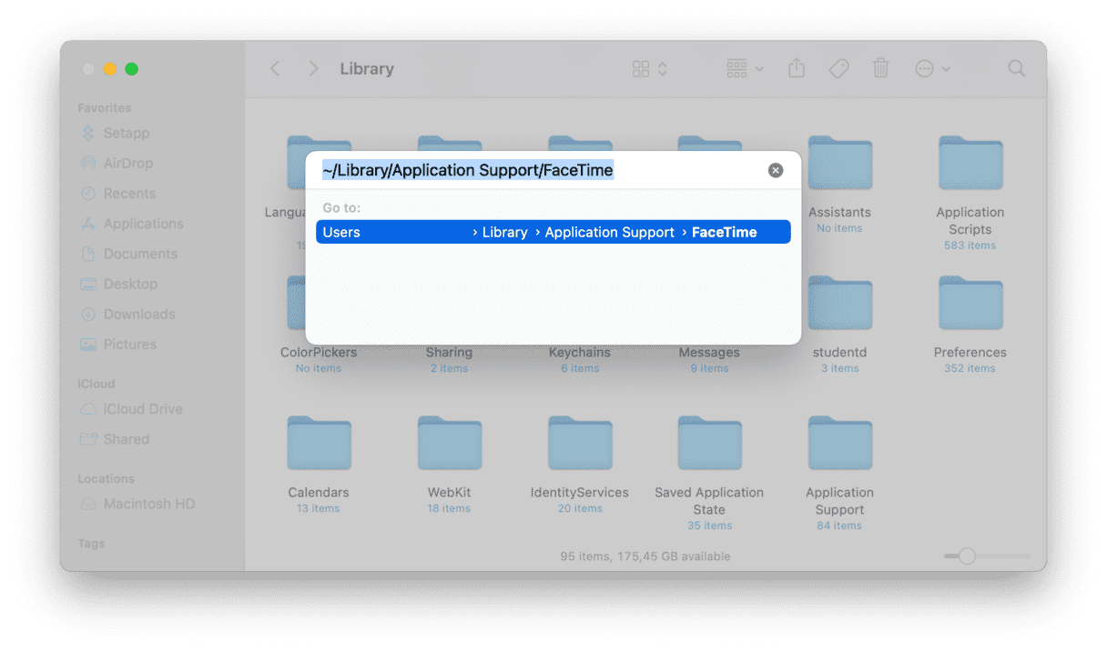Clear the path field with X button
The width and height of the screenshot is (1107, 651).
[x=776, y=170]
